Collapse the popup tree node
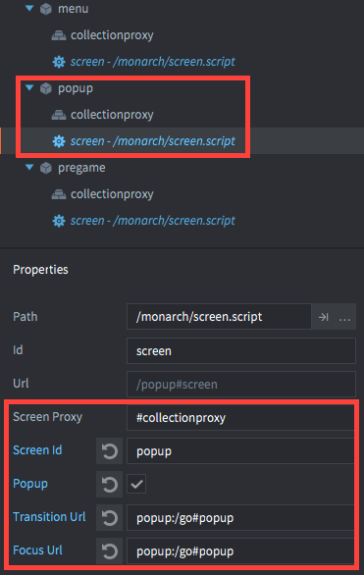This screenshot has height=575, width=364. (x=29, y=87)
